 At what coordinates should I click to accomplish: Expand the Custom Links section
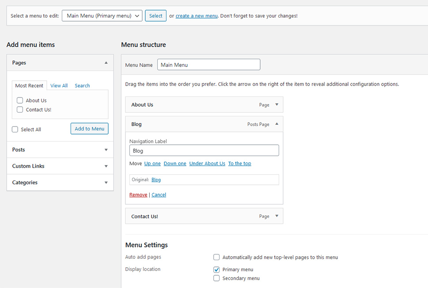click(106, 166)
